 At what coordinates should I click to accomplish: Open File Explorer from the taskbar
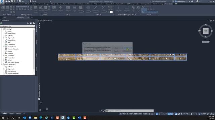coord(35,118)
